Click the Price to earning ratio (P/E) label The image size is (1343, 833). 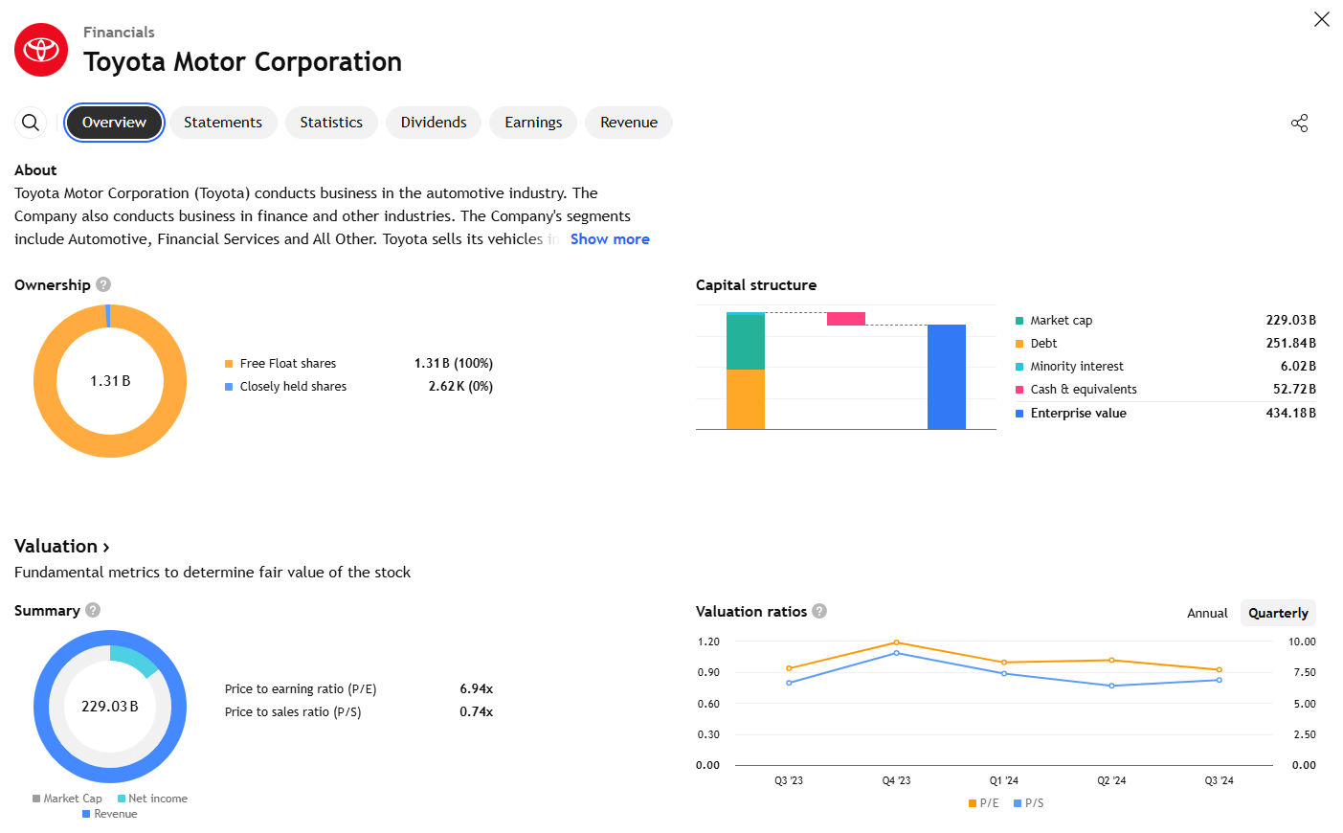[301, 689]
